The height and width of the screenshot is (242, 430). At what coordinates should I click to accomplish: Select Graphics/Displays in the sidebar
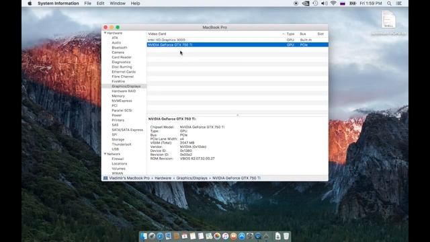[126, 86]
